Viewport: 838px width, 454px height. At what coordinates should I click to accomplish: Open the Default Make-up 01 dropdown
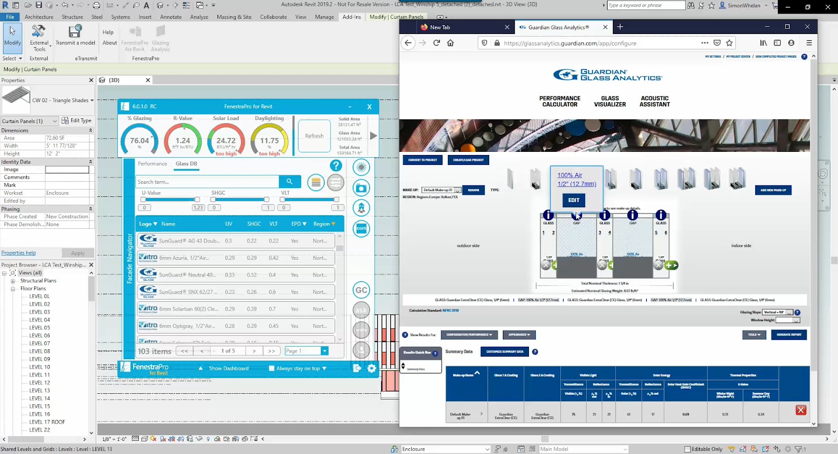(x=442, y=190)
